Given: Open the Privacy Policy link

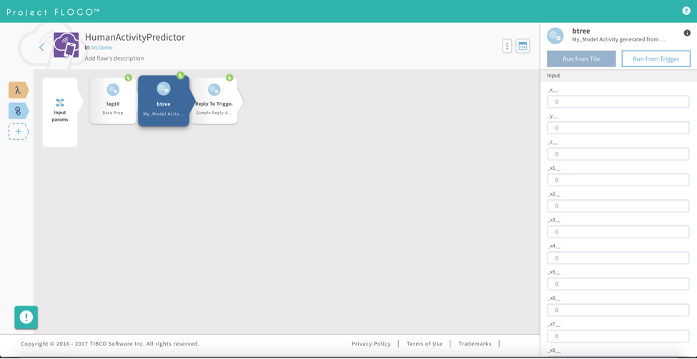Looking at the screenshot, I should point(371,344).
